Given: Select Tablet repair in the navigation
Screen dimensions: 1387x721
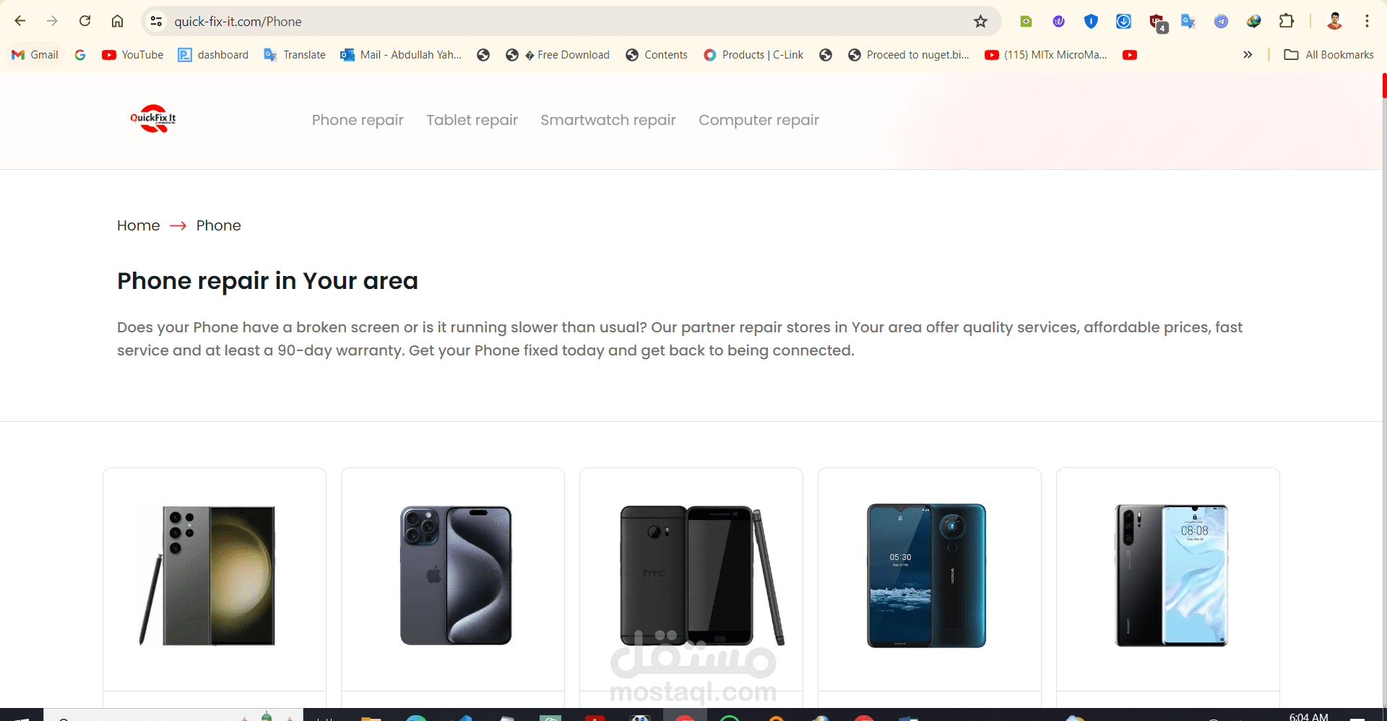Looking at the screenshot, I should click(472, 120).
